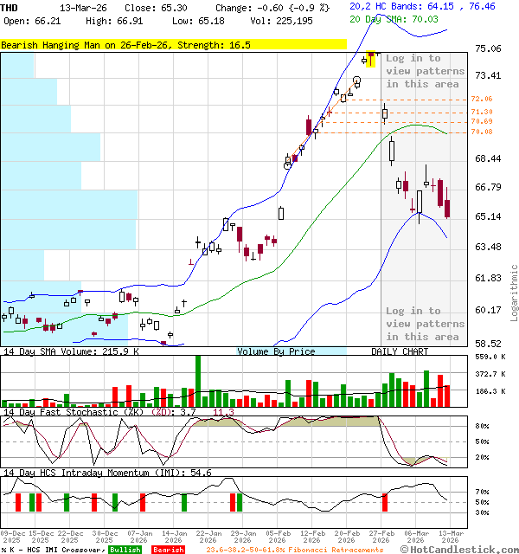Click the upper 'Log in to view patterns' notice

click(x=425, y=71)
